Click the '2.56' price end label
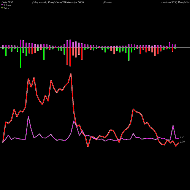 point(182,142)
